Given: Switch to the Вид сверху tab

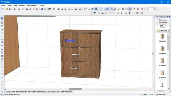Looking at the screenshot, I should 32,91.
